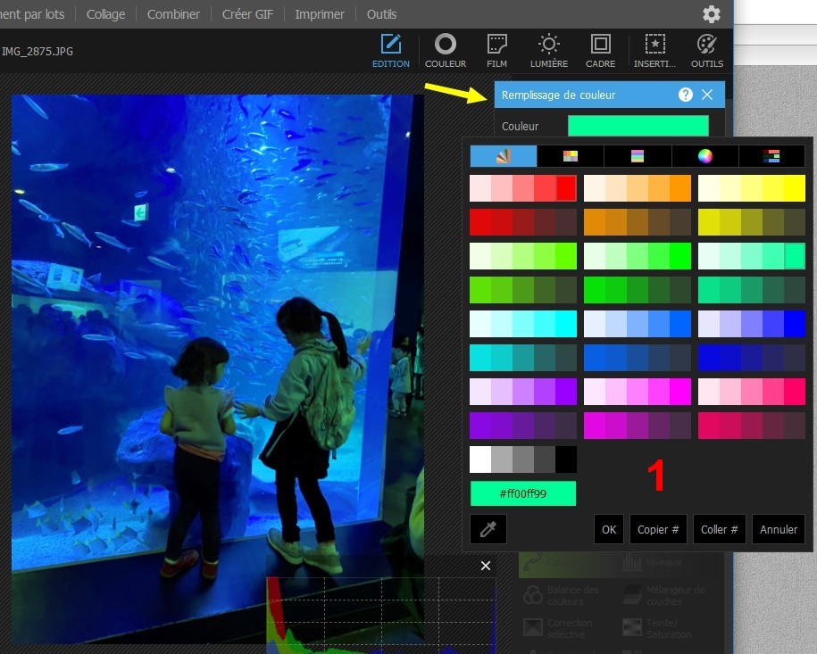Click the help icon in Remplissage de couleur
This screenshot has height=654, width=817.
pos(686,95)
